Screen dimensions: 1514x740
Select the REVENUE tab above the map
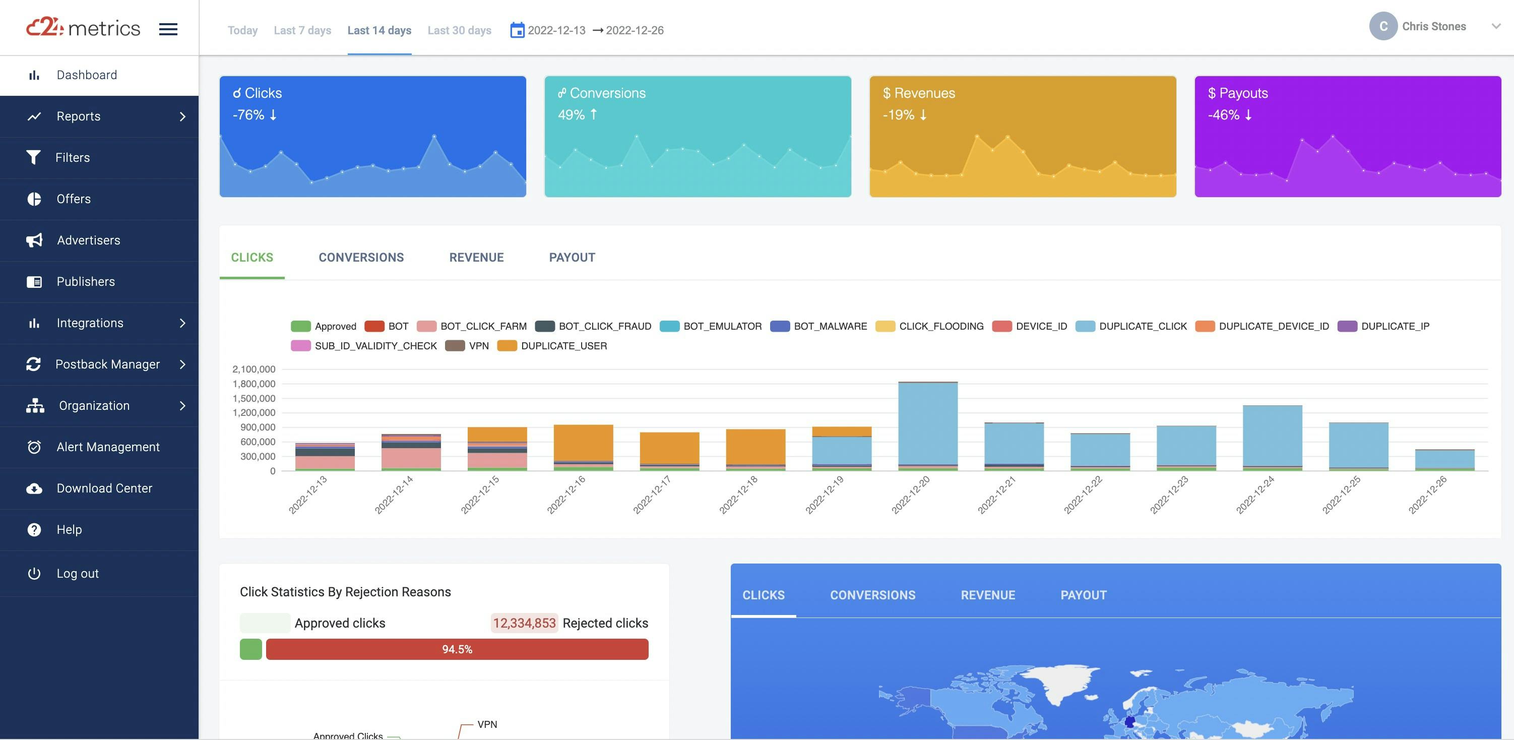click(x=987, y=595)
